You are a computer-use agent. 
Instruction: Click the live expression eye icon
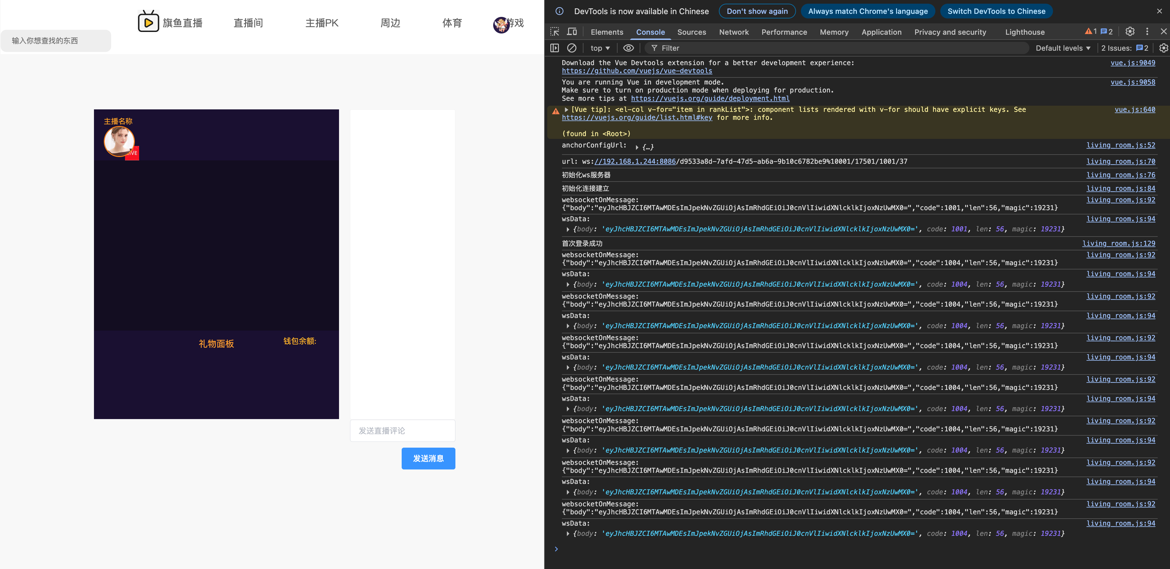[628, 48]
